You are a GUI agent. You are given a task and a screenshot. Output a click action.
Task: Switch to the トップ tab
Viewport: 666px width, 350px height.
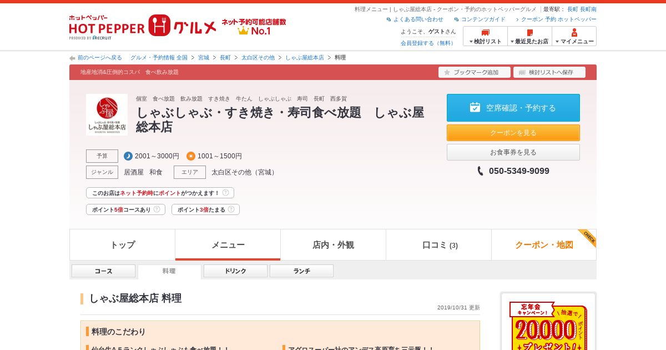click(x=123, y=245)
